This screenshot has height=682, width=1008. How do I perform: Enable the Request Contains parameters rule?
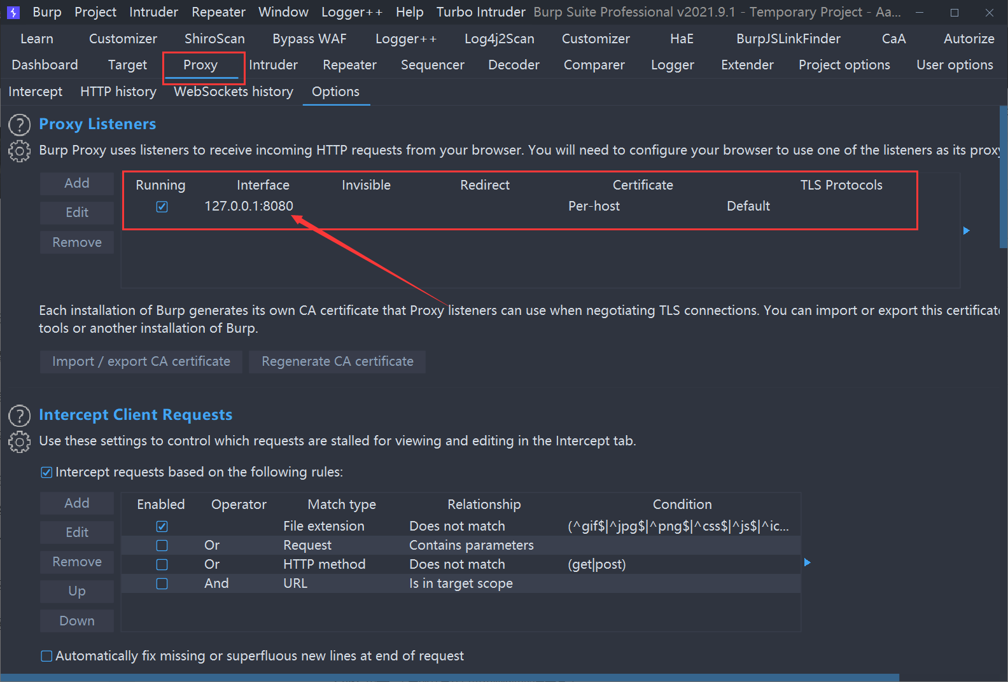[x=162, y=545]
